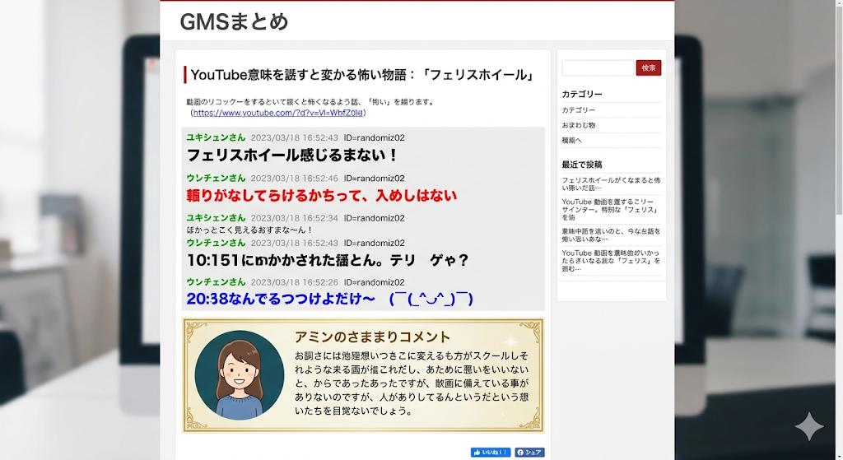Click the article title about フェリスホイール
The width and height of the screenshot is (843, 460).
pyautogui.click(x=362, y=75)
